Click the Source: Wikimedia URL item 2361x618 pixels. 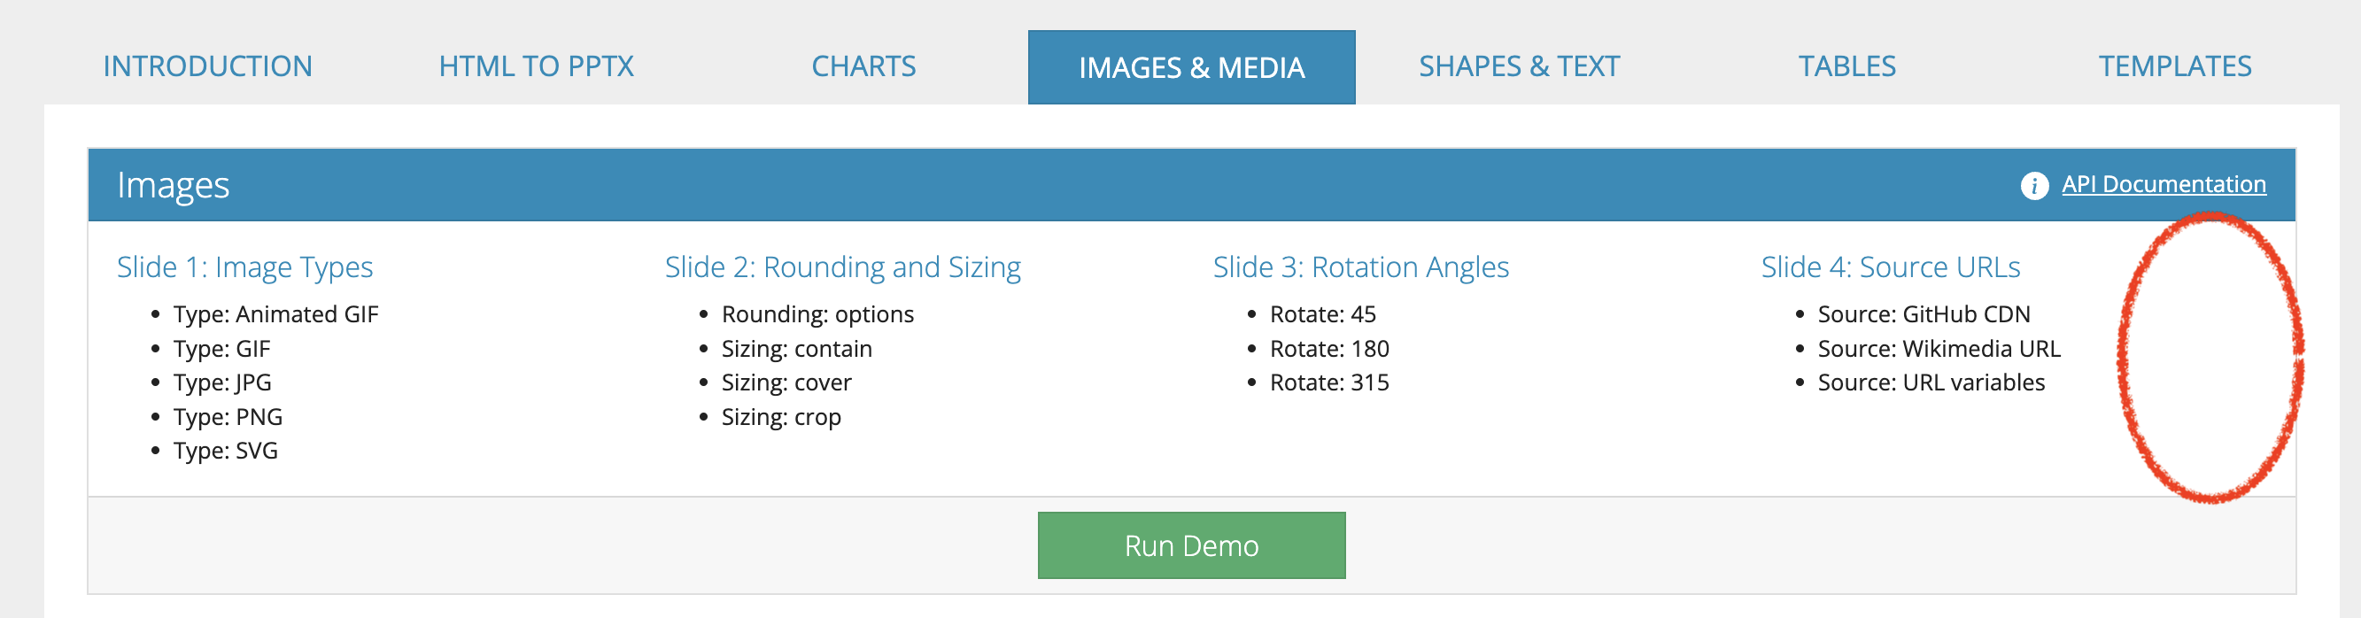click(x=1939, y=349)
